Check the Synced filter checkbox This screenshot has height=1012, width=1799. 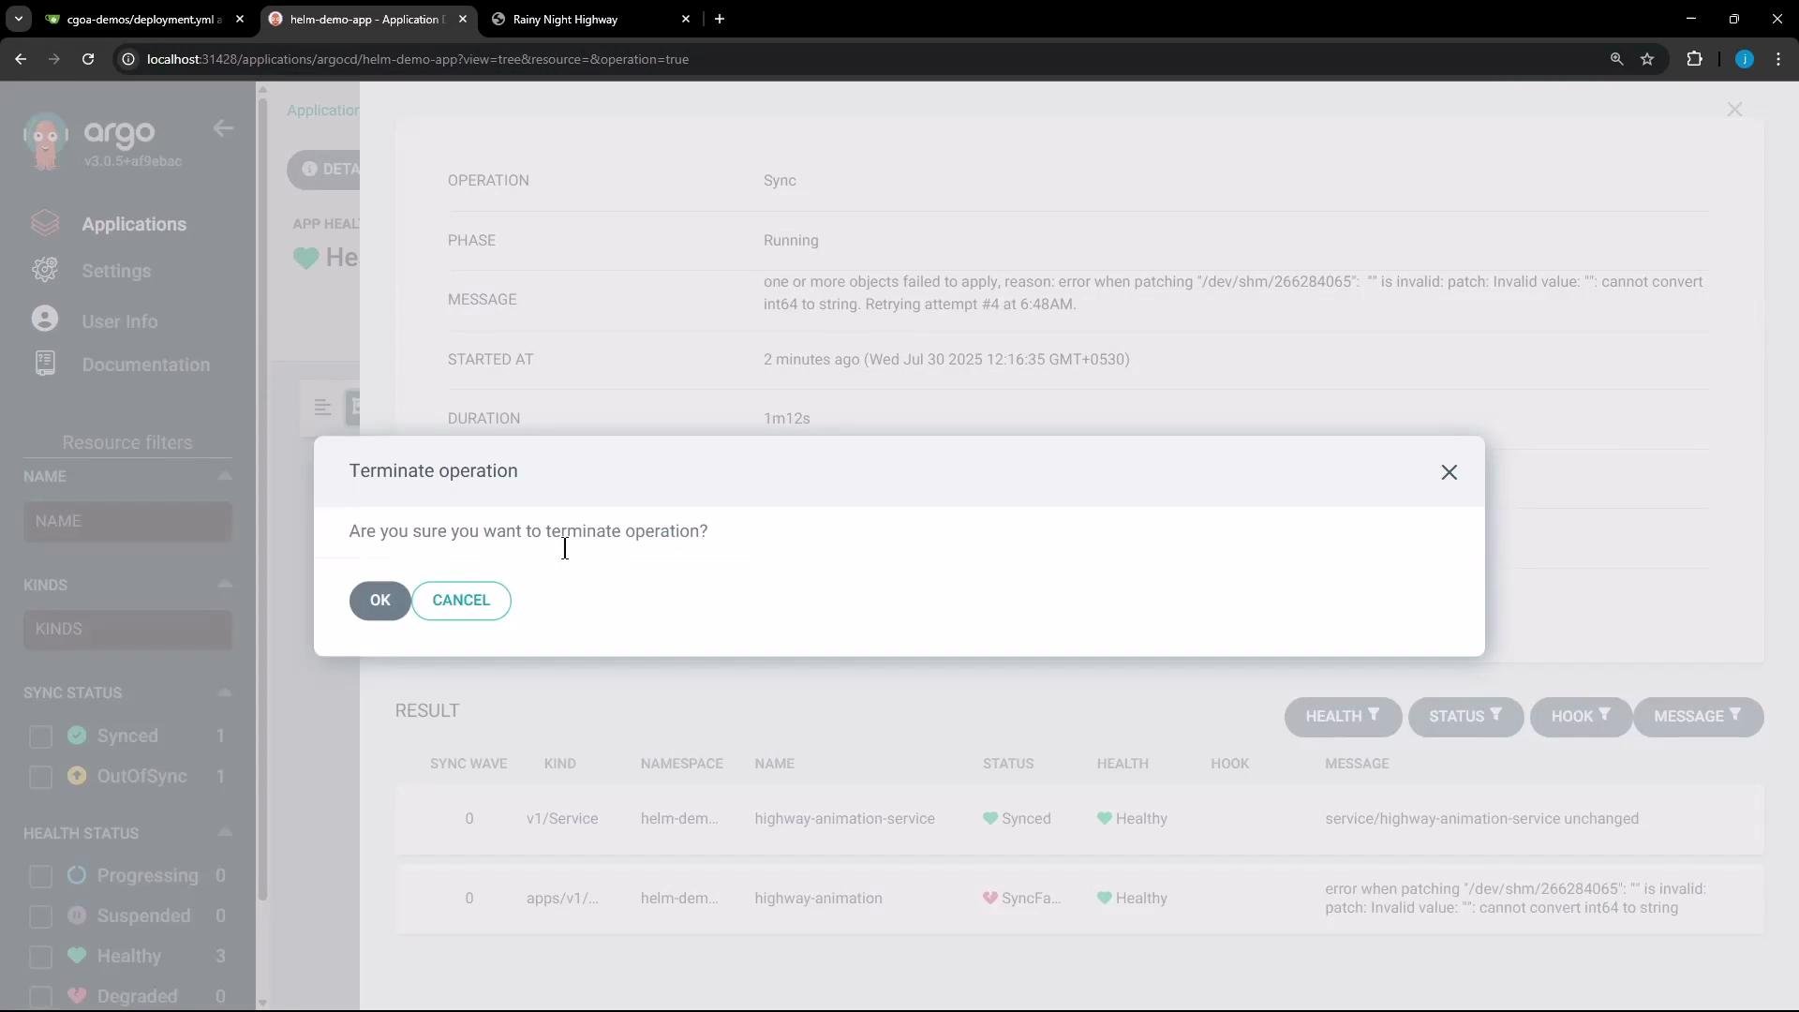coord(40,737)
